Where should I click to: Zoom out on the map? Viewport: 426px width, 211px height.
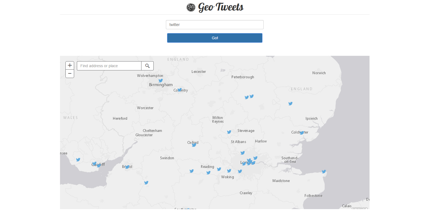click(70, 74)
